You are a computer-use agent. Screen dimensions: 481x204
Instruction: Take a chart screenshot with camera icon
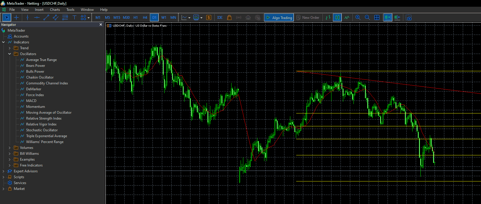coord(409,18)
